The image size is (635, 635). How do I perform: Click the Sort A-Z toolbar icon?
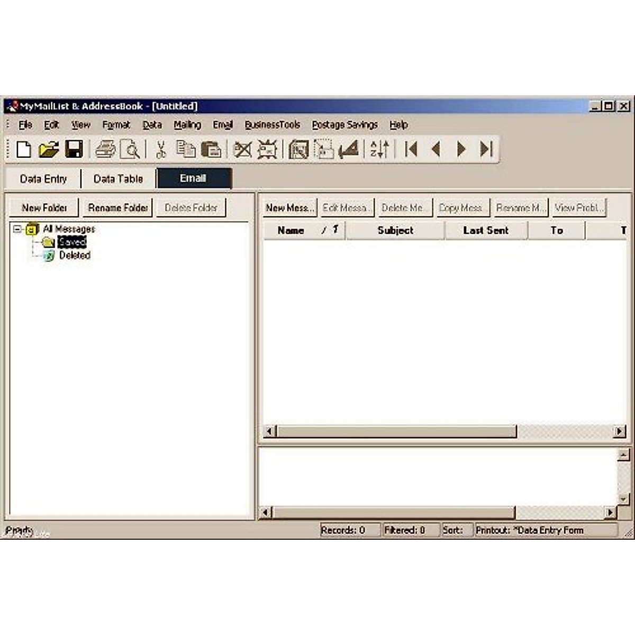click(379, 150)
